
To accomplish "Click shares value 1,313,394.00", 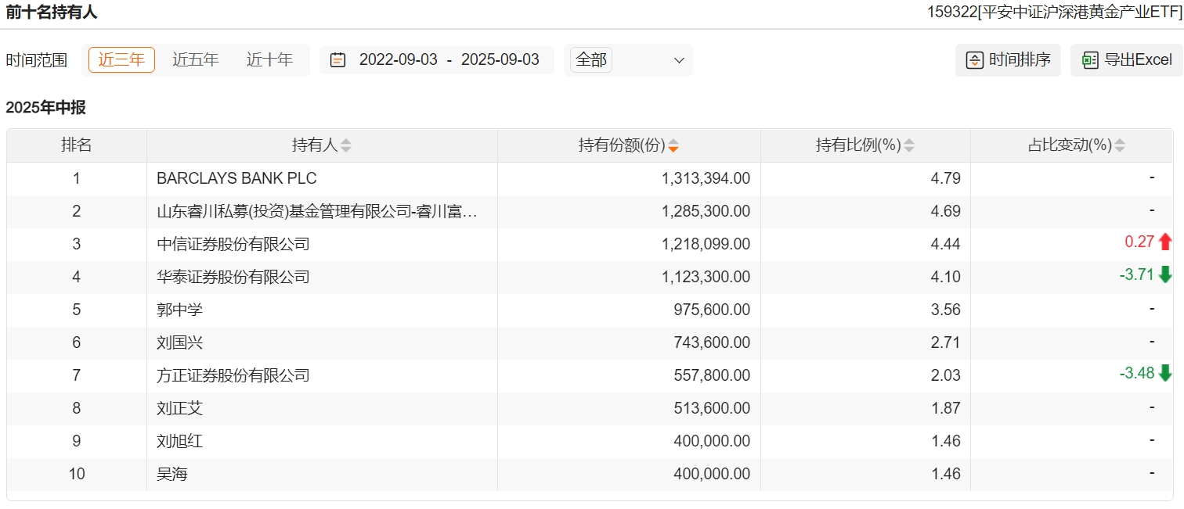I will coord(706,178).
